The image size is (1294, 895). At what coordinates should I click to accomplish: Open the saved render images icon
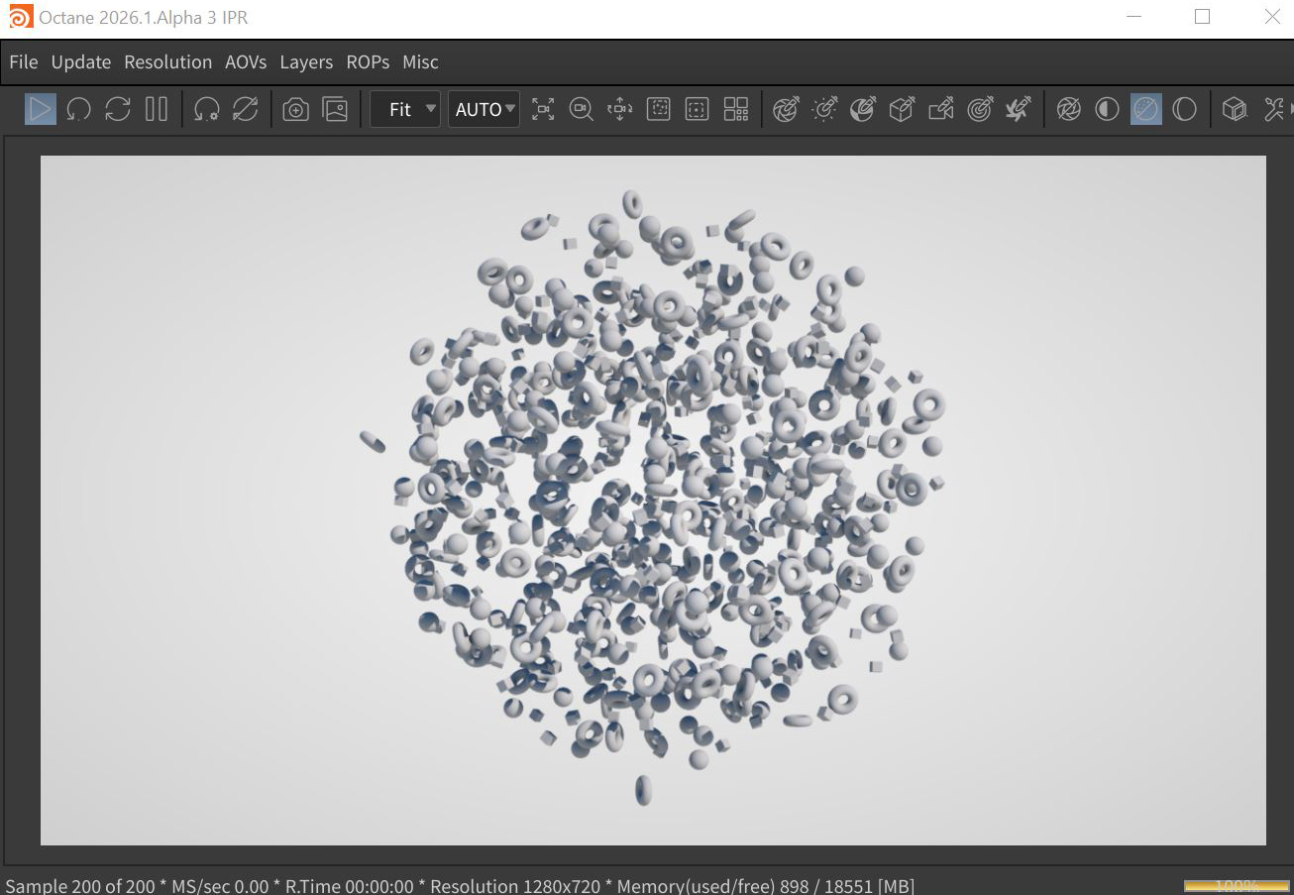coord(335,109)
